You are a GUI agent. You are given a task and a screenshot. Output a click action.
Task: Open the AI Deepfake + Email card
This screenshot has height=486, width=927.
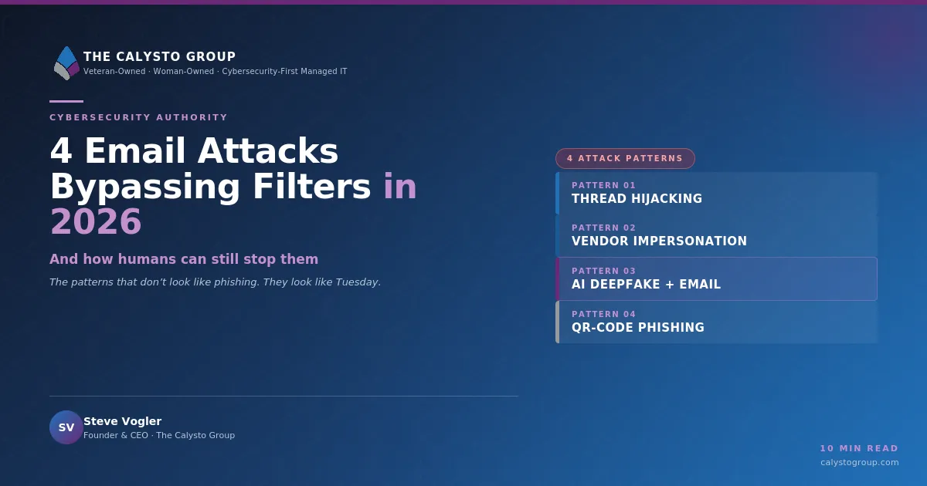click(716, 278)
